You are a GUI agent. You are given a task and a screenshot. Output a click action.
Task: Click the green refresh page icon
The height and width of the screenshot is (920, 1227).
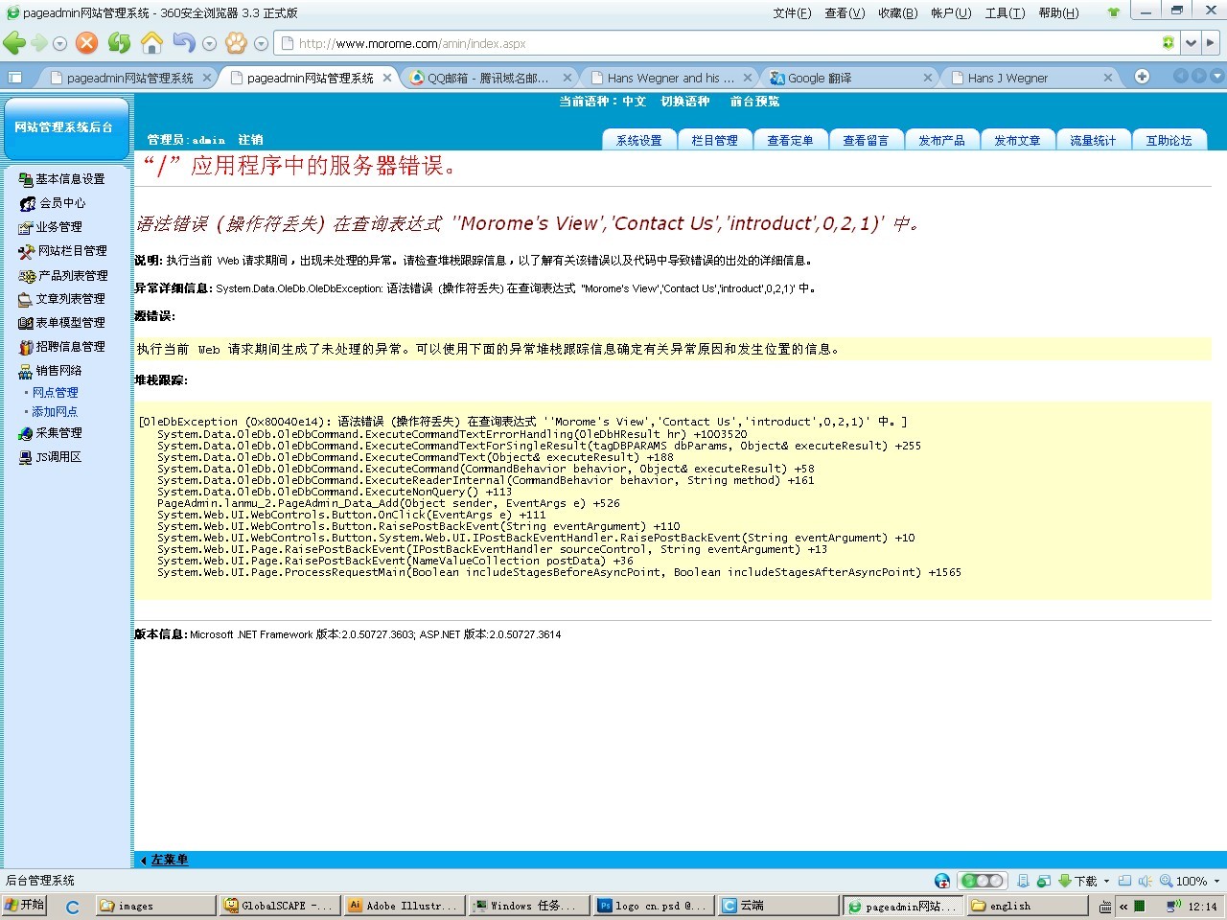coord(119,43)
